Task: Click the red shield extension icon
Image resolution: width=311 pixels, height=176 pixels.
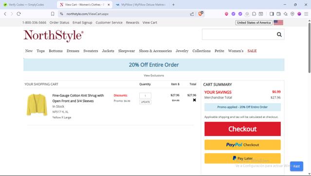Action: pyautogui.click(x=226, y=14)
